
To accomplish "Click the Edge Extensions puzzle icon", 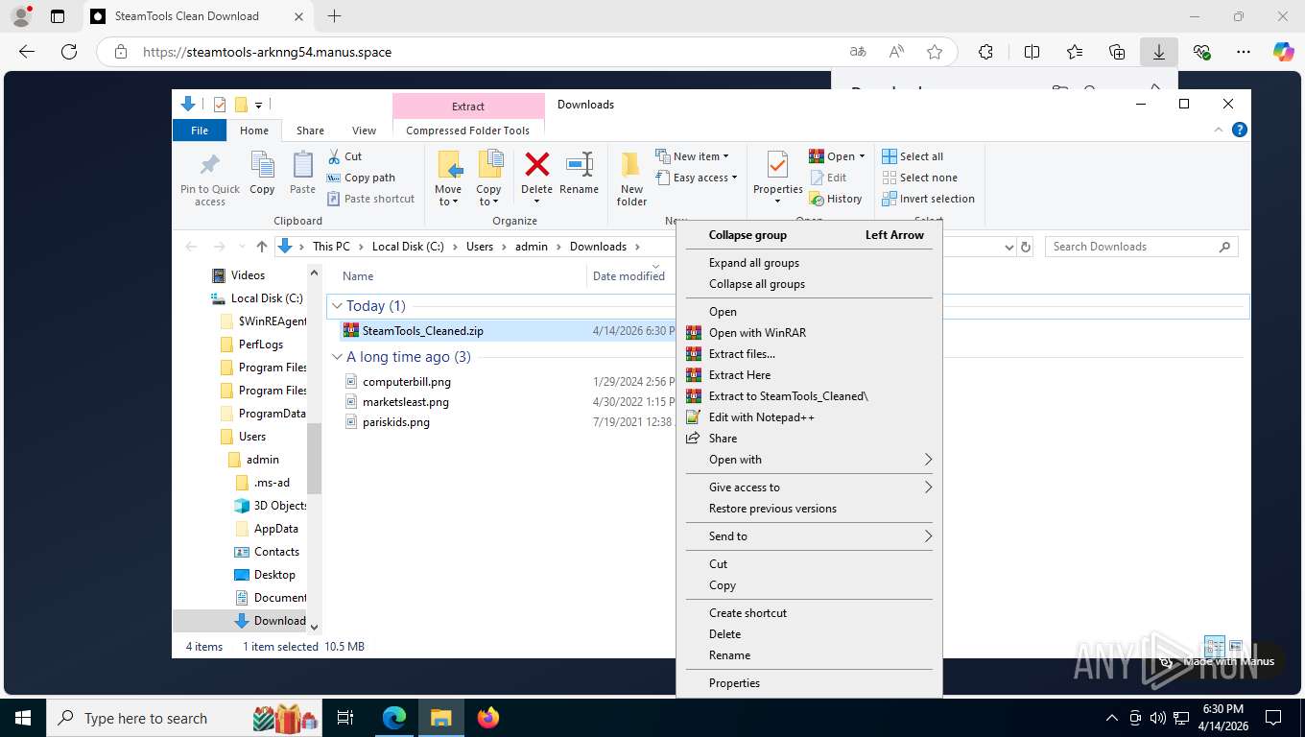I will pyautogui.click(x=985, y=52).
